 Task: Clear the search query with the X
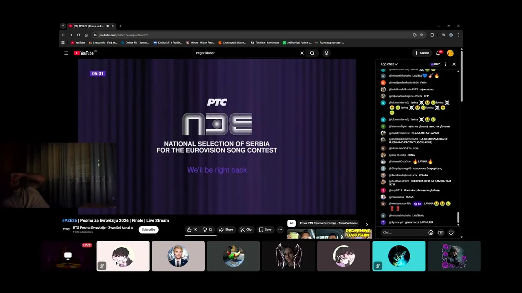coord(302,53)
